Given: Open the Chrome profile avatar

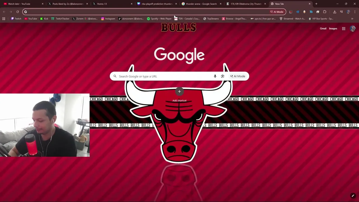Looking at the screenshot, I should [x=348, y=12].
